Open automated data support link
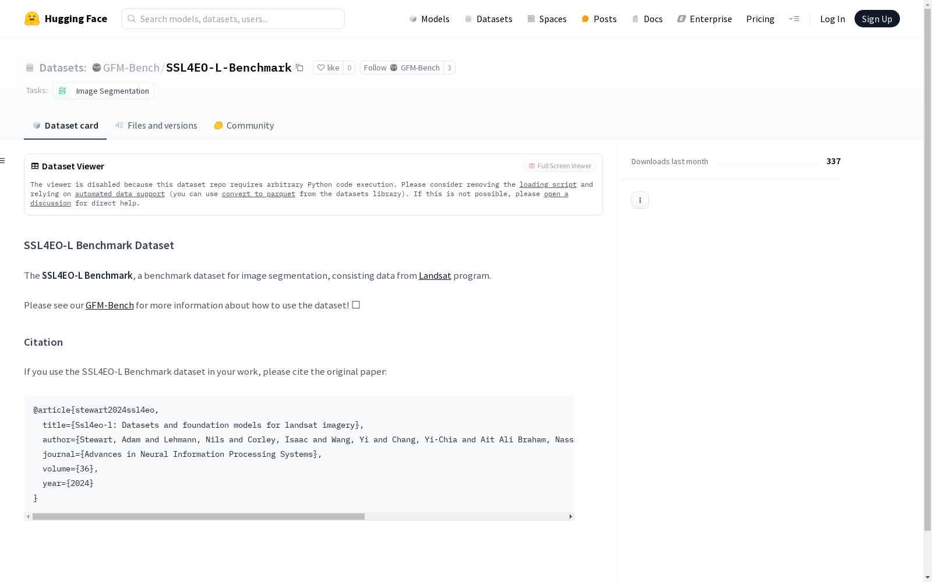Screen dimensions: 932x582 pos(119,194)
